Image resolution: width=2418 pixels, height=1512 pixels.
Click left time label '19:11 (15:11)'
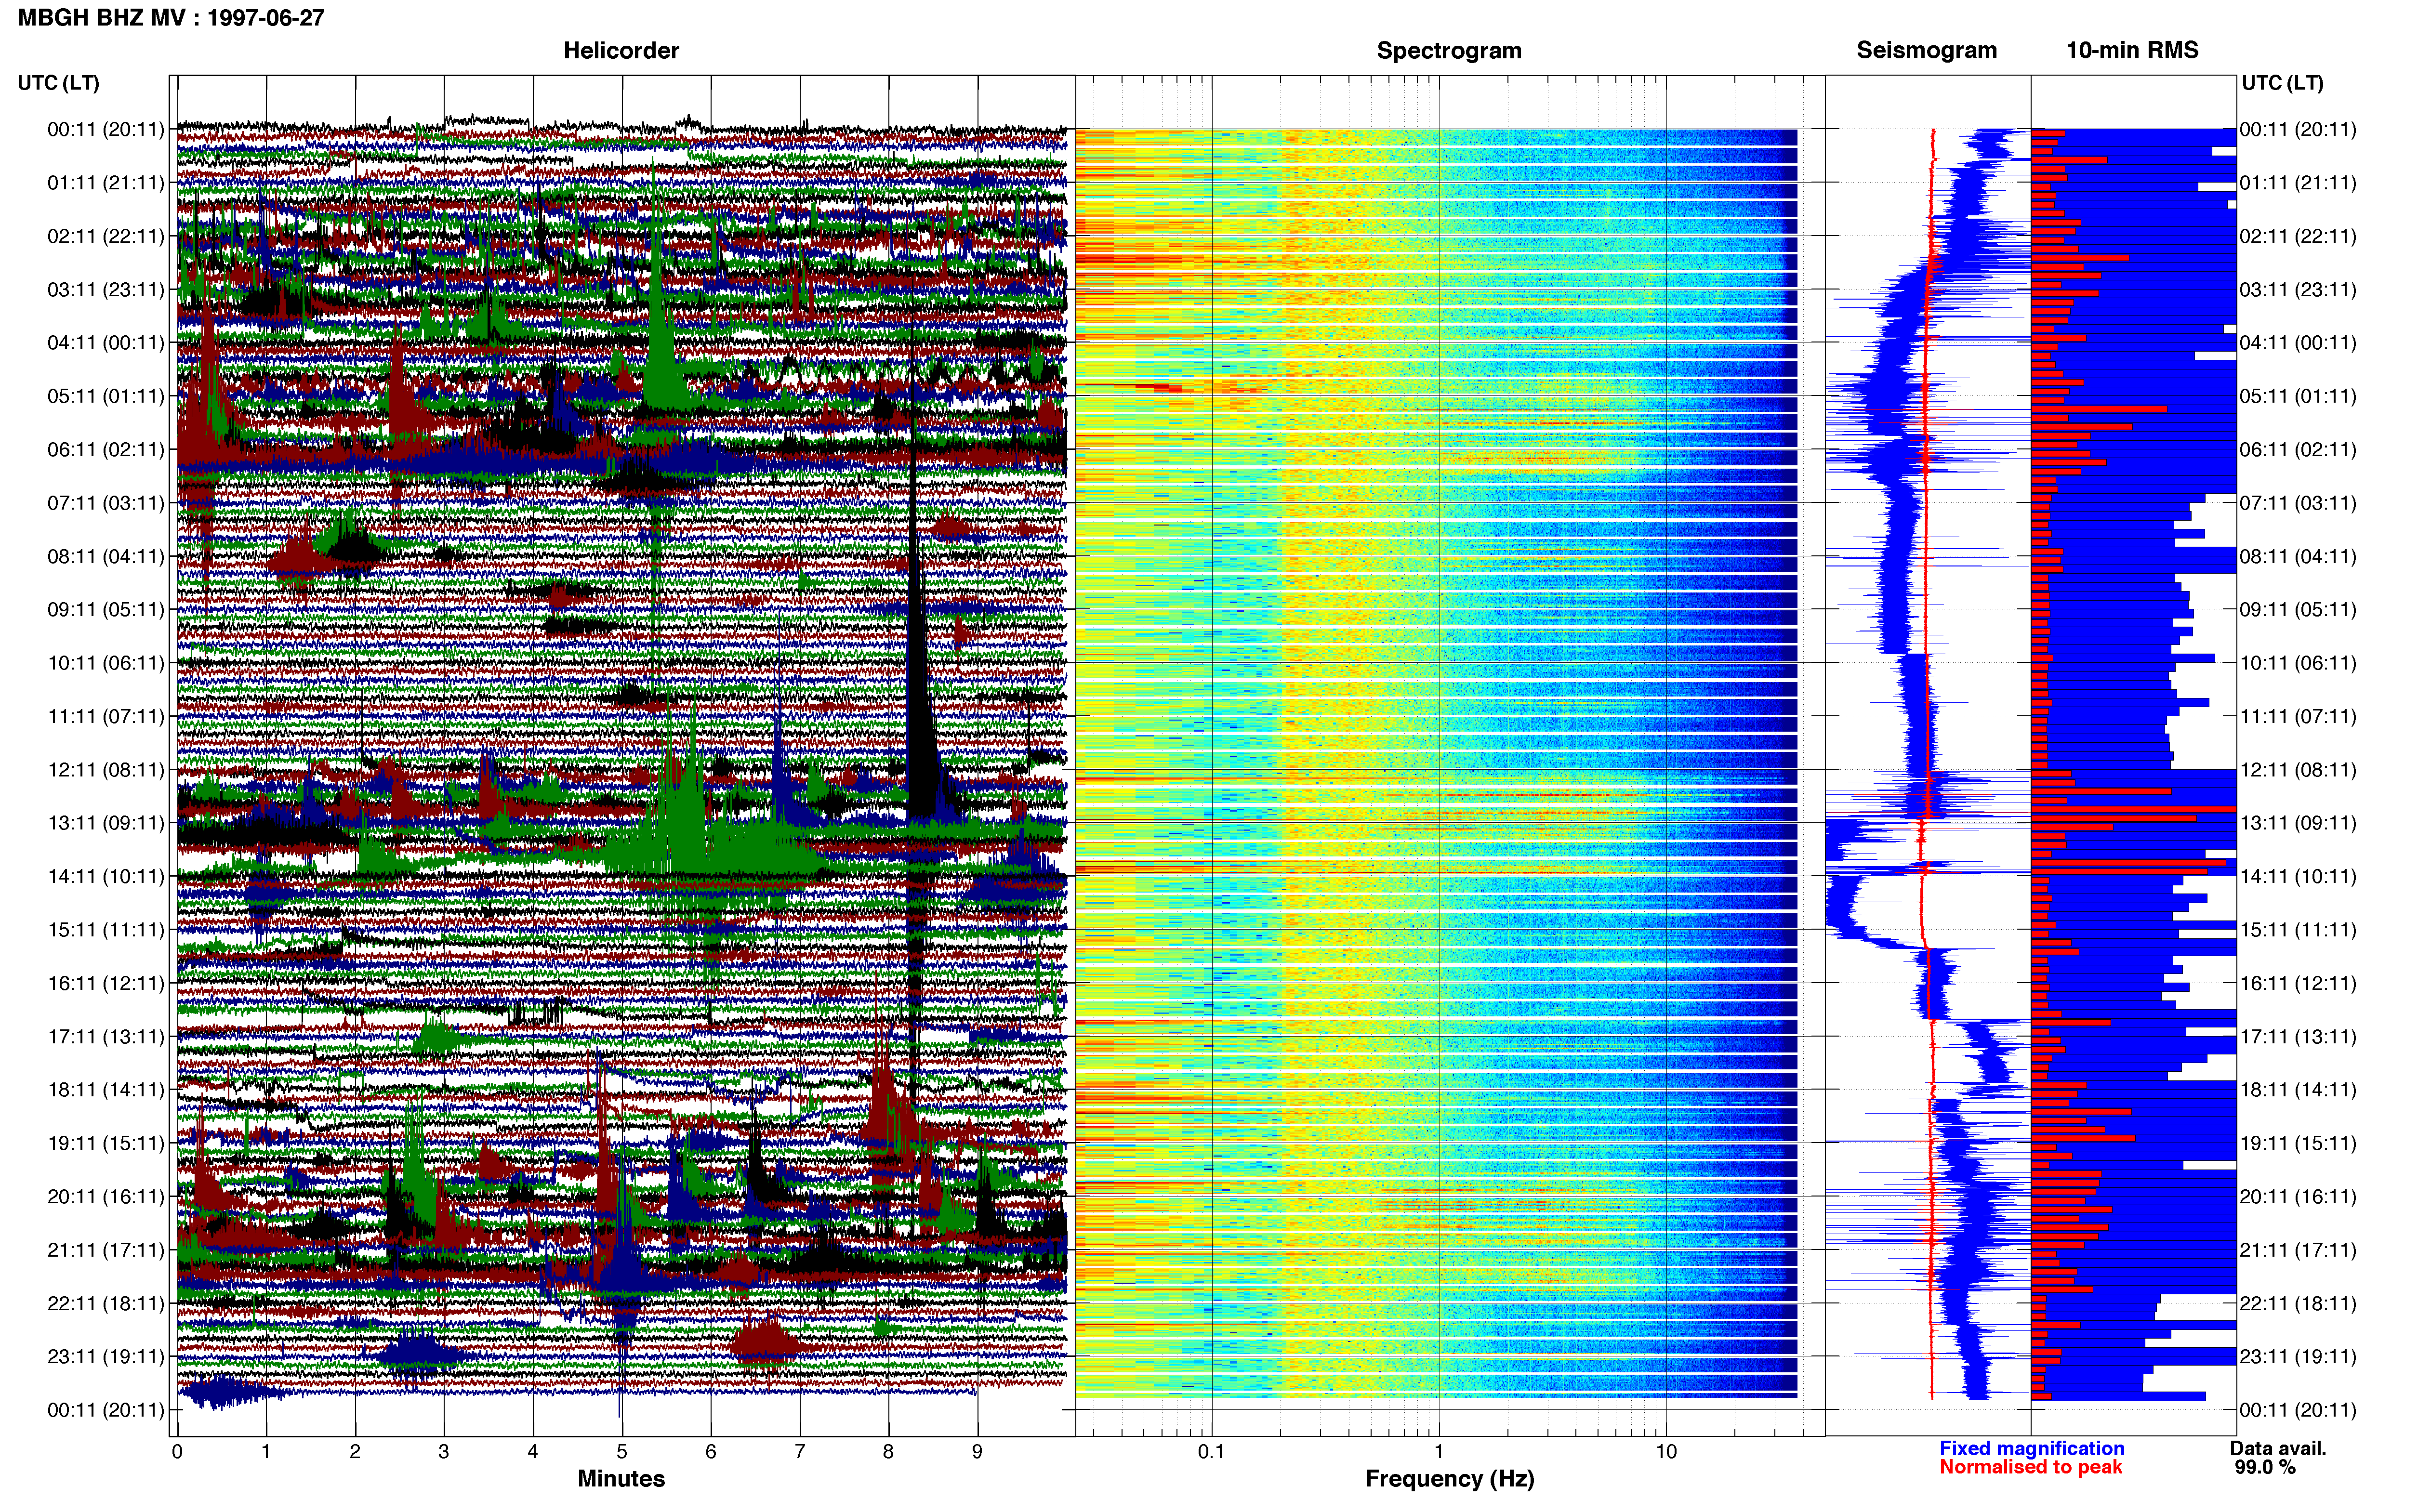[105, 1143]
